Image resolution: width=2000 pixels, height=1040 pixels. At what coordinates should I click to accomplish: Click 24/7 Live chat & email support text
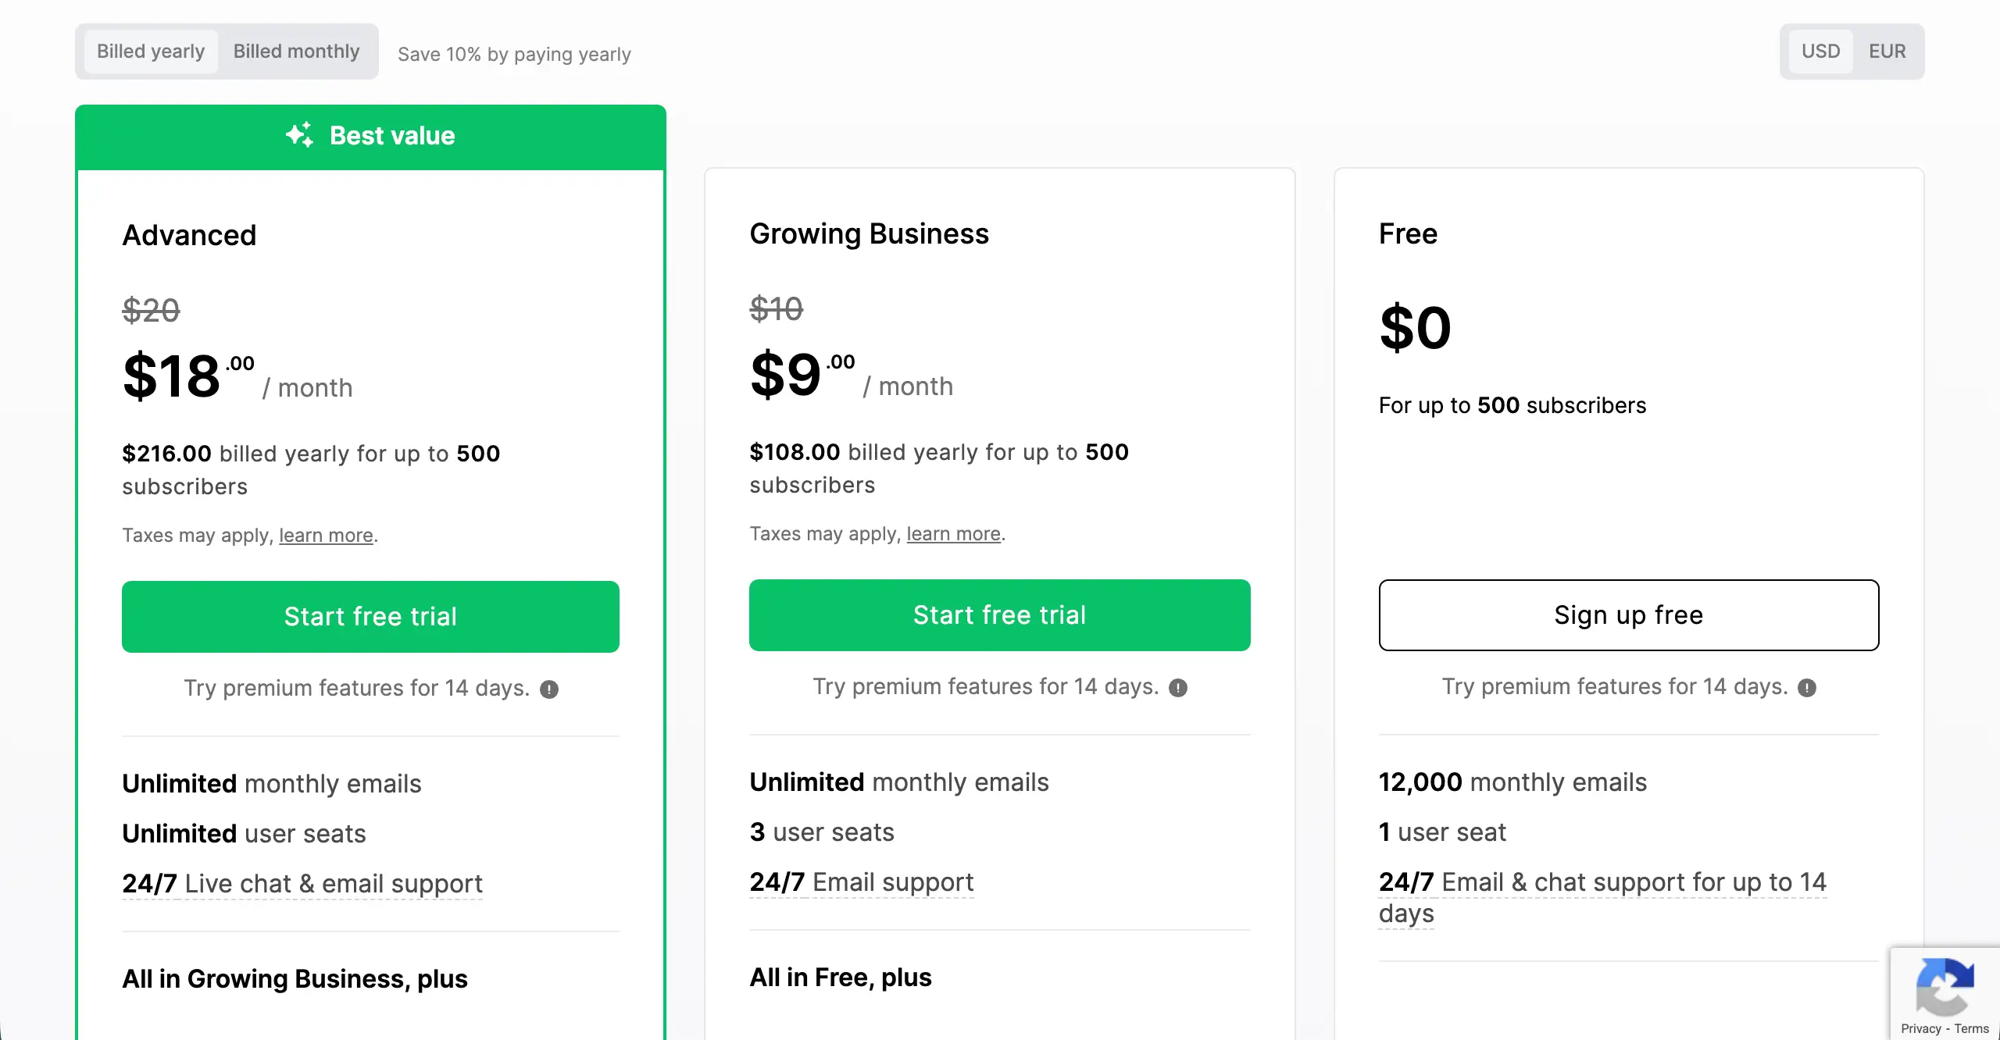[x=302, y=883]
